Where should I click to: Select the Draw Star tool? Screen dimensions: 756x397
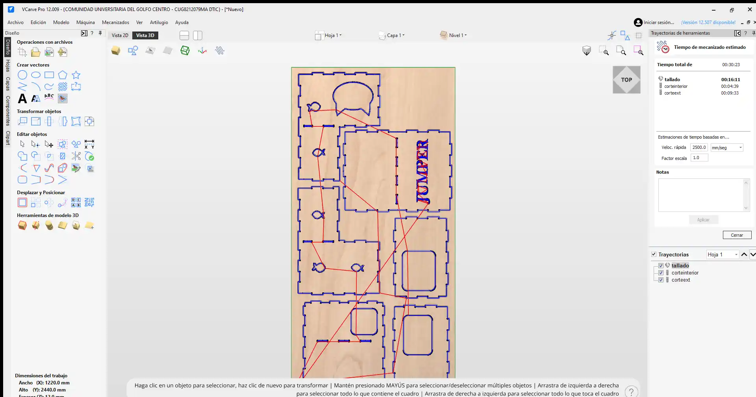click(76, 75)
